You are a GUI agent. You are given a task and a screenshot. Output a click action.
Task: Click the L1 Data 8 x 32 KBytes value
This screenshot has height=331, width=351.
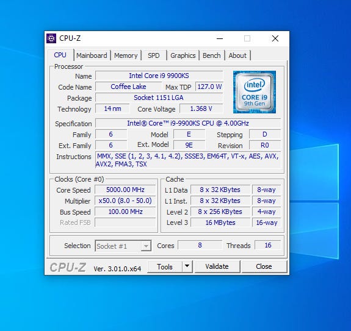pos(220,190)
